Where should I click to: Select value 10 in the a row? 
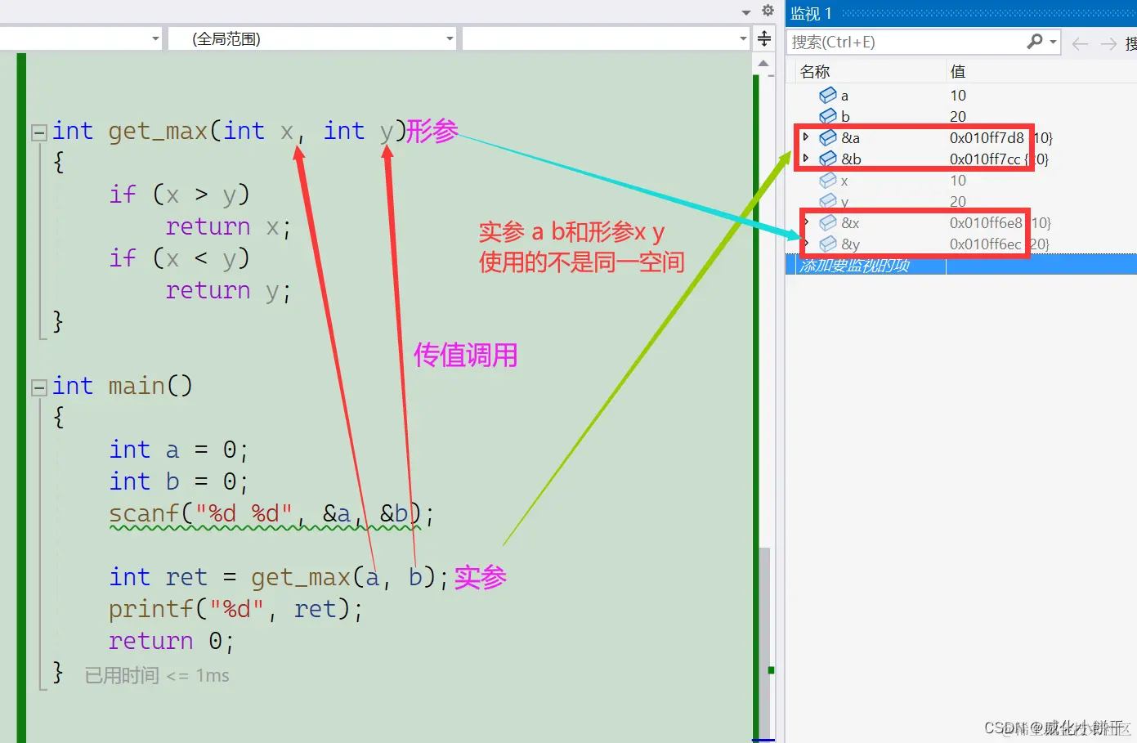958,95
